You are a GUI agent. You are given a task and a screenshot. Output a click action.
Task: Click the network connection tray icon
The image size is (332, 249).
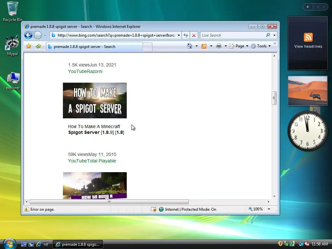pos(301,244)
